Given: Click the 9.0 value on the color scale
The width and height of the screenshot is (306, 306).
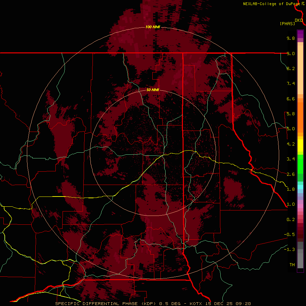Looking at the screenshot, I should click(x=291, y=53).
